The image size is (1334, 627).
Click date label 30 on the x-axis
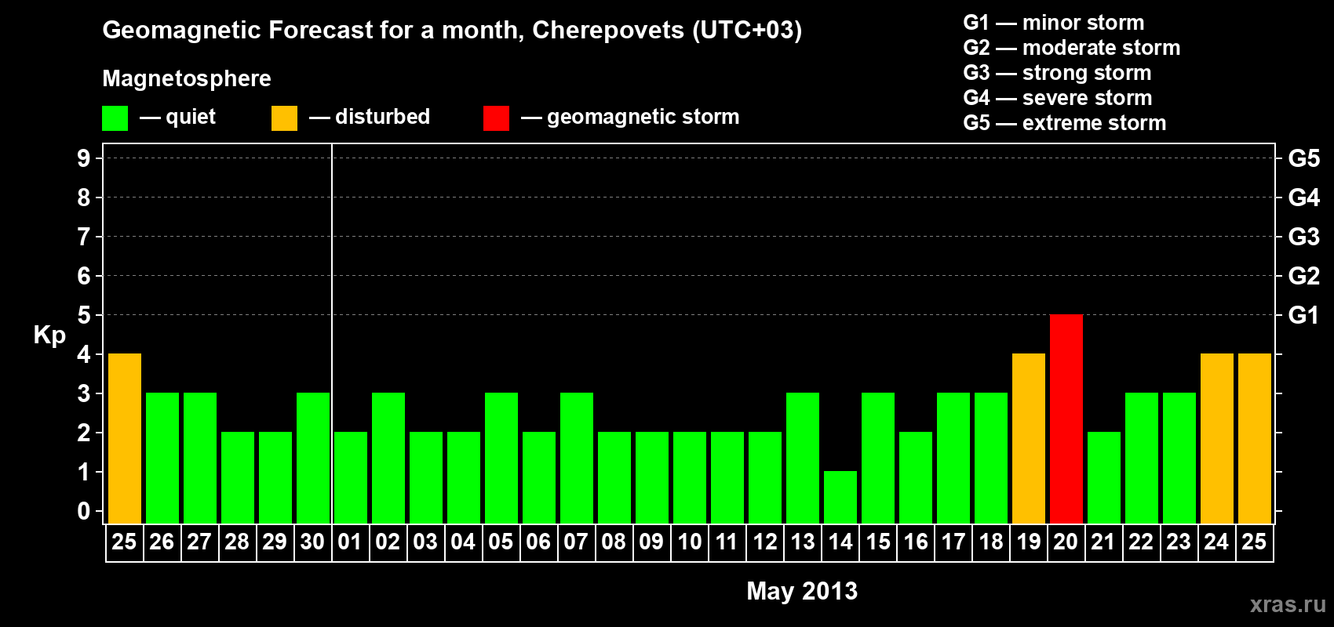point(312,542)
